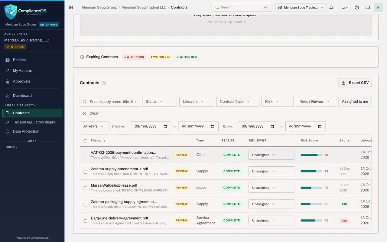Viewport: 387px width, 242px height.
Task: Check the Marsa-Walk-shop-lease.pdf row checkbox
Action: 85,188
